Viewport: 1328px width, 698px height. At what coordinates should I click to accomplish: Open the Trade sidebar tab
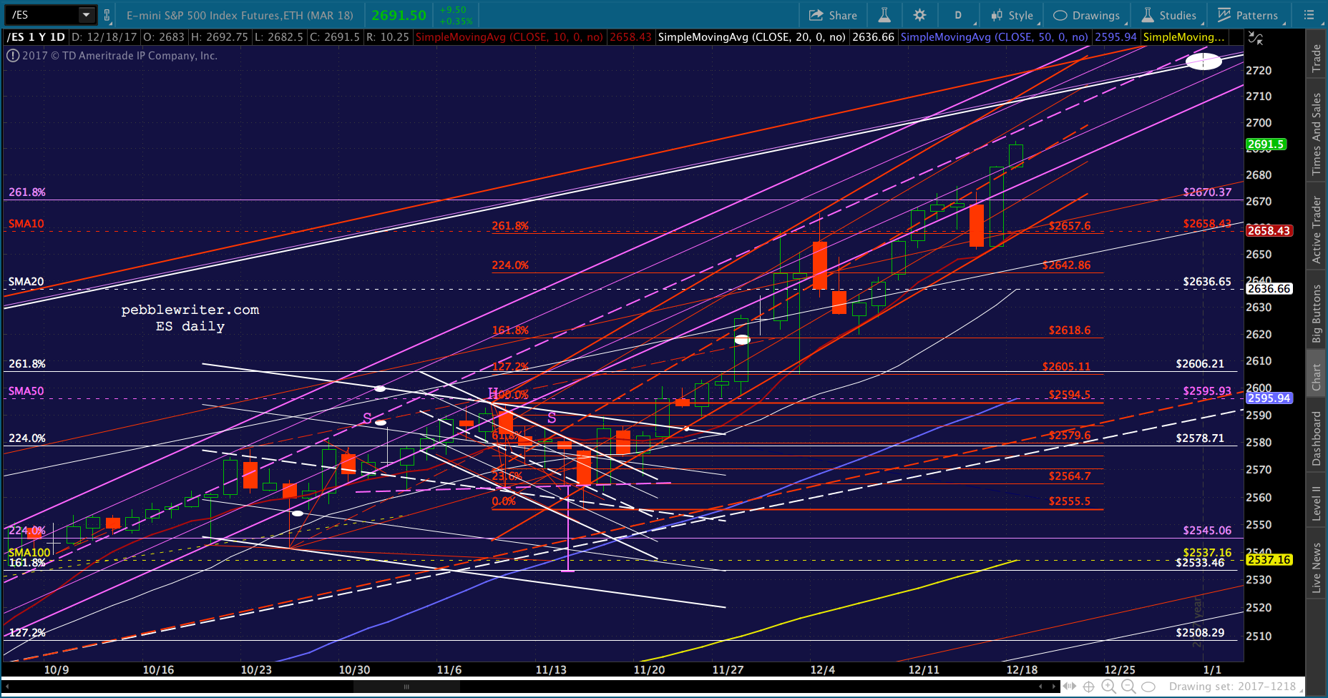pos(1316,58)
